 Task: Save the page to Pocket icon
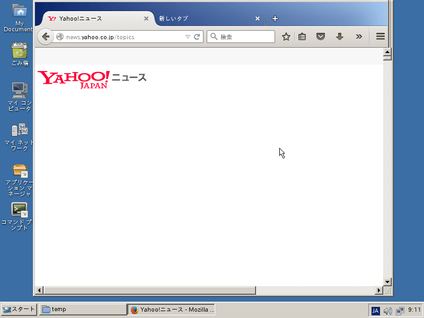(x=321, y=37)
